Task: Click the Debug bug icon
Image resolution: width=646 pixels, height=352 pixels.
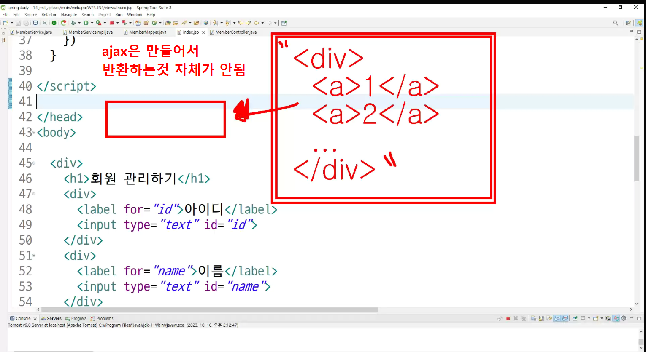Action: click(73, 23)
